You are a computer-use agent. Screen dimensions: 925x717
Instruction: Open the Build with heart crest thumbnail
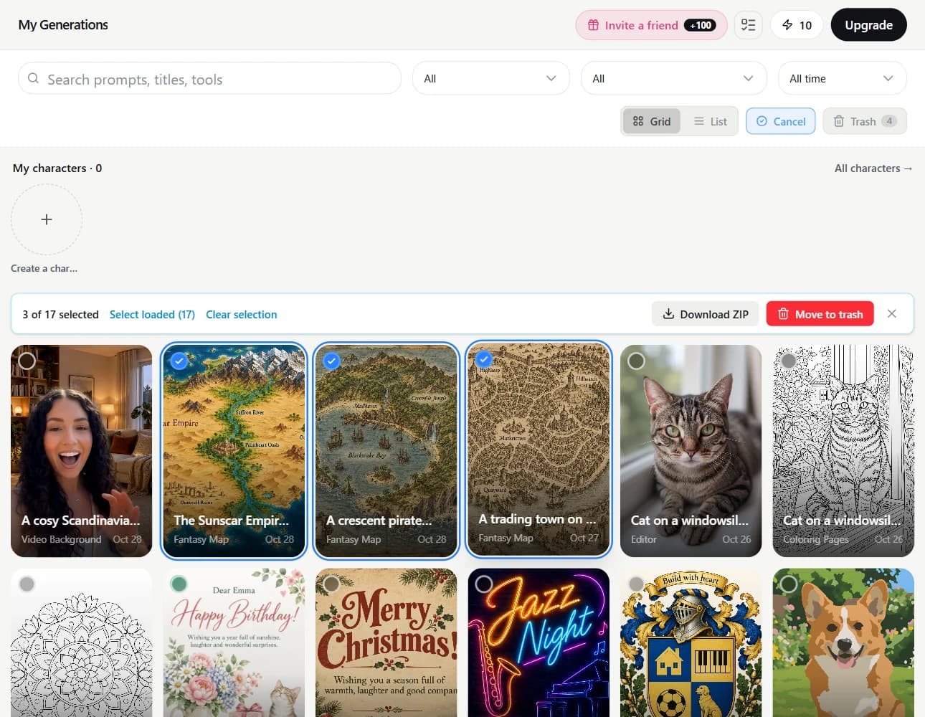coord(691,642)
